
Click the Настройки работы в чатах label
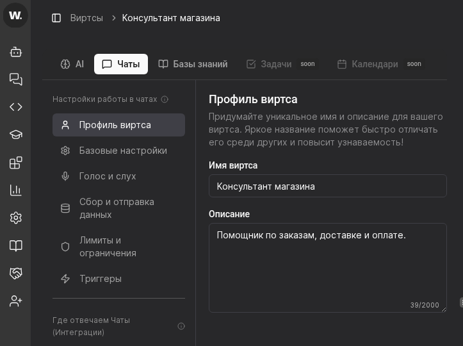tap(105, 99)
